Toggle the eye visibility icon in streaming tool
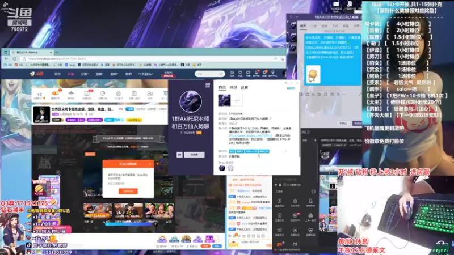The height and width of the screenshot is (255, 454). point(276,185)
